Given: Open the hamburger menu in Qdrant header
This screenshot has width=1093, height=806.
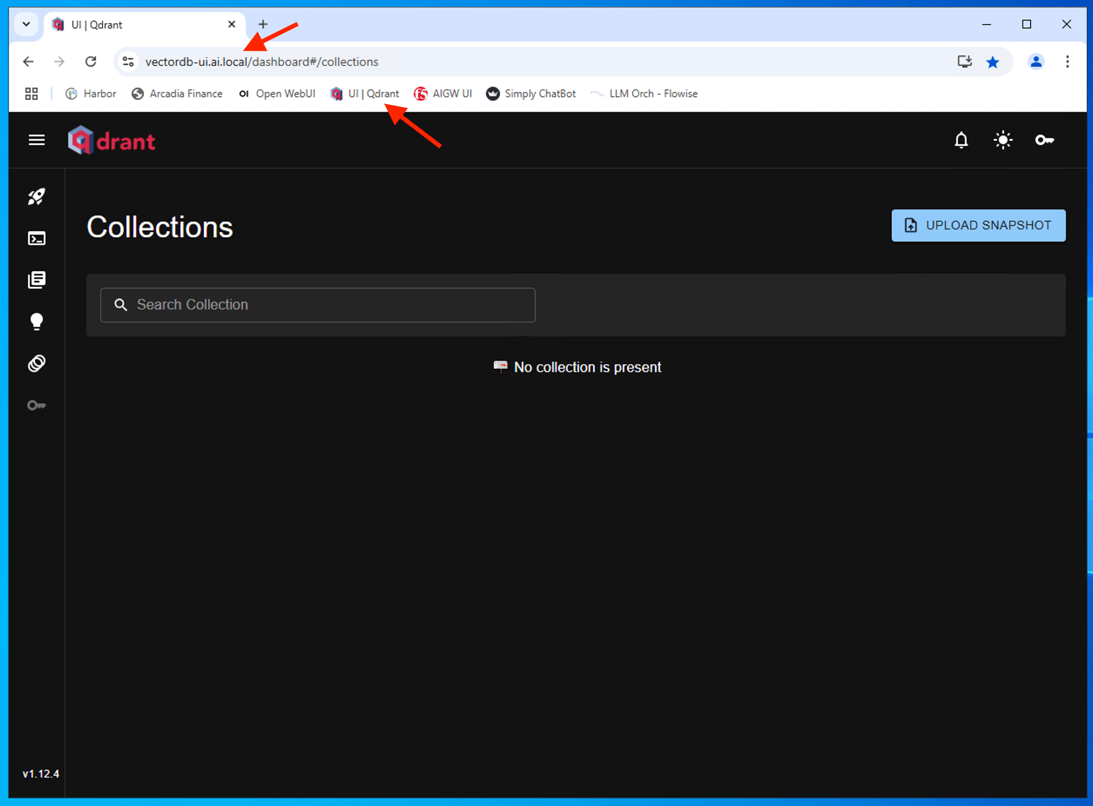Looking at the screenshot, I should tap(37, 141).
